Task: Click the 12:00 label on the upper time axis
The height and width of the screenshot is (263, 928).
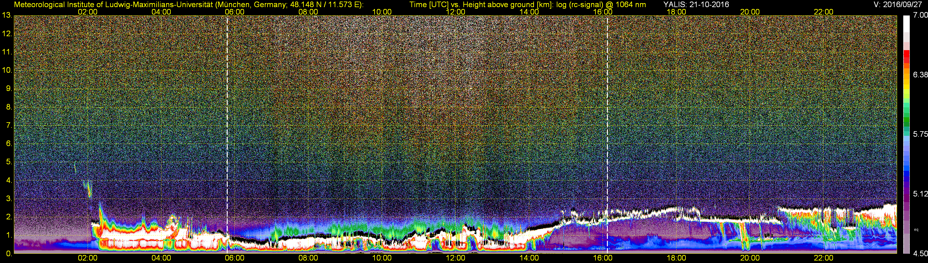Action: [x=455, y=12]
